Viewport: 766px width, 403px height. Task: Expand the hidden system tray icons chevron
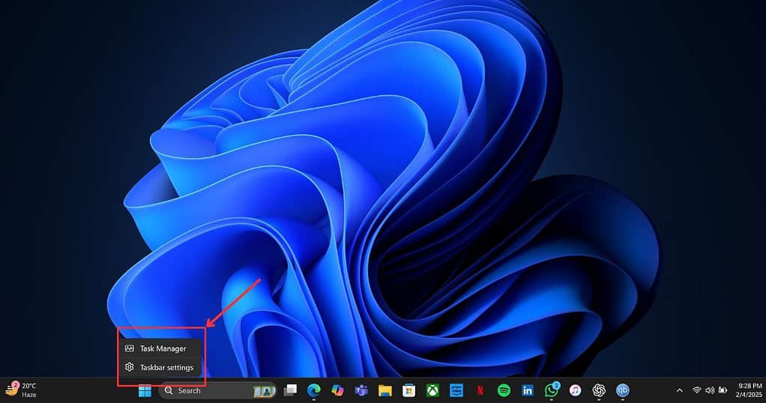[680, 390]
